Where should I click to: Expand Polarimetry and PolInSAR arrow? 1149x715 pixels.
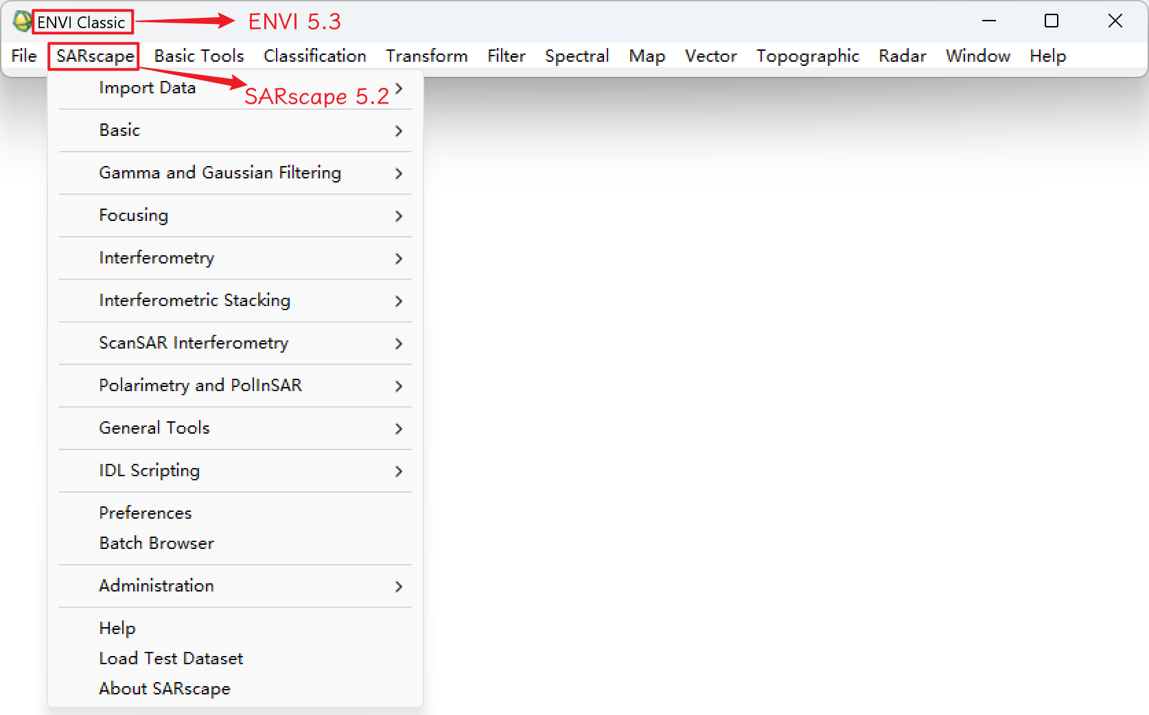(399, 386)
